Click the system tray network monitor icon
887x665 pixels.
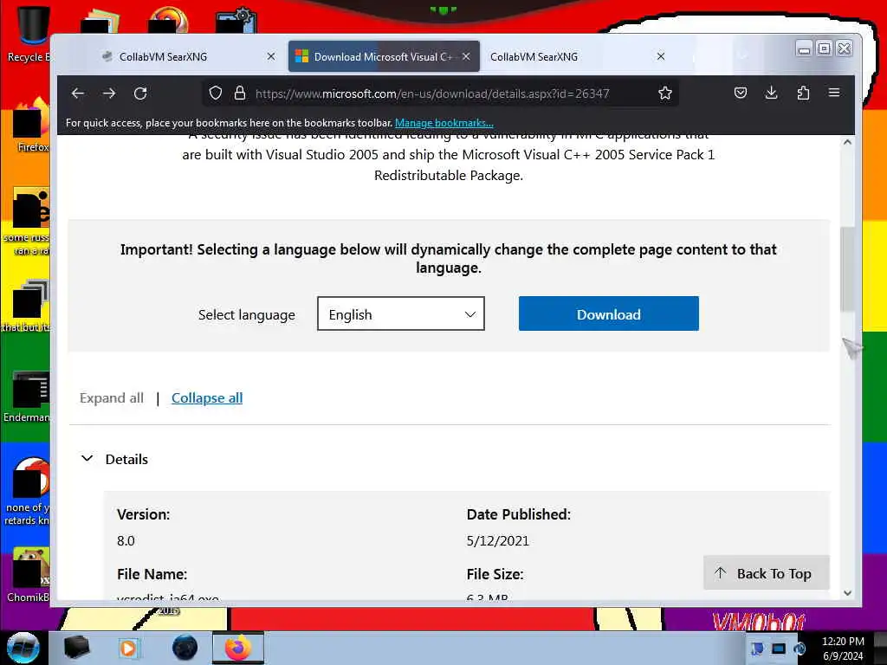[x=779, y=649]
